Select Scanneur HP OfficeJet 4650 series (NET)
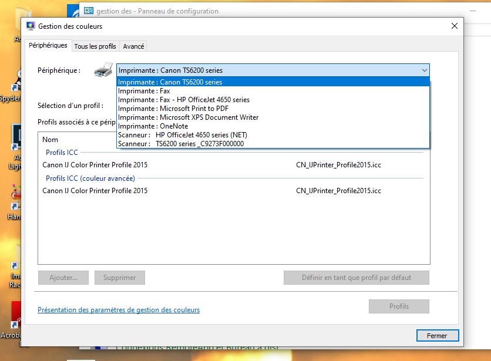Viewport: 491px width, 361px height. pos(273,134)
